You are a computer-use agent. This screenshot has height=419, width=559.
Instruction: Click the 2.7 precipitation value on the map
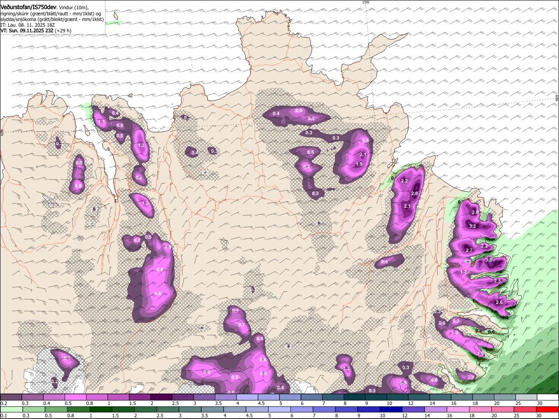tap(469, 250)
